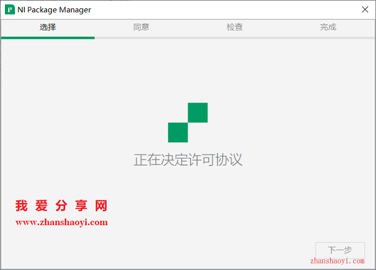Screen dimensions: 376x270
Task: Click the lower-left green loading square
Action: (178, 132)
